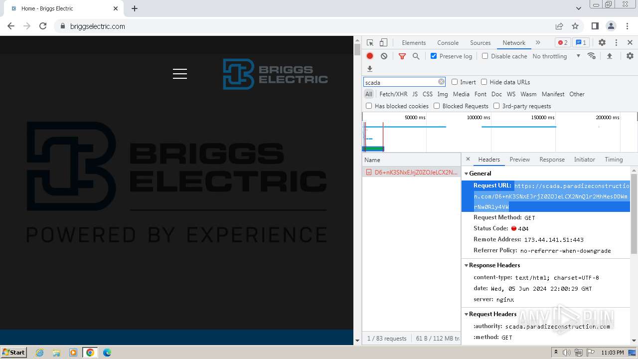This screenshot has height=359, width=638.
Task: Open network conditions Wi-Fi icon
Action: click(x=592, y=56)
